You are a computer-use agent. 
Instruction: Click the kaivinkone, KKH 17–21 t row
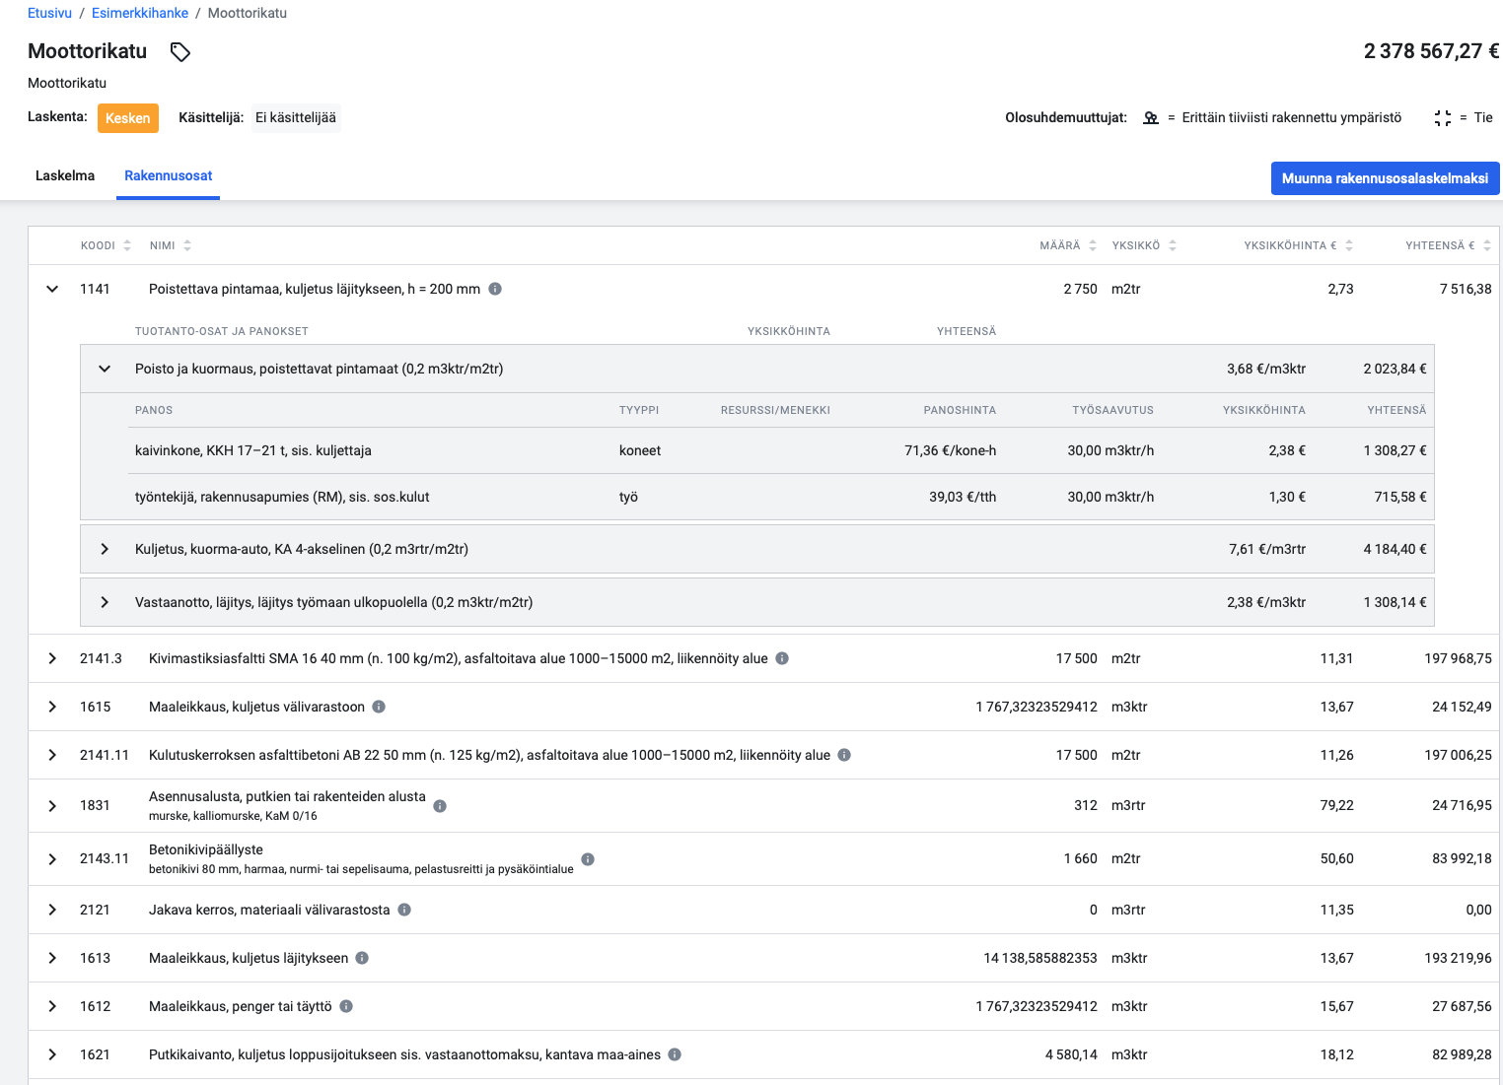click(x=781, y=450)
